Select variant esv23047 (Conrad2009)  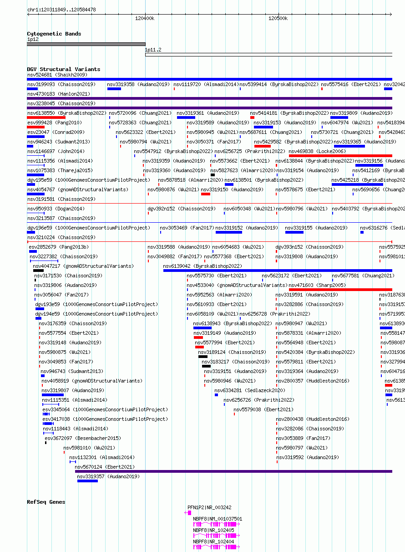pos(56,132)
